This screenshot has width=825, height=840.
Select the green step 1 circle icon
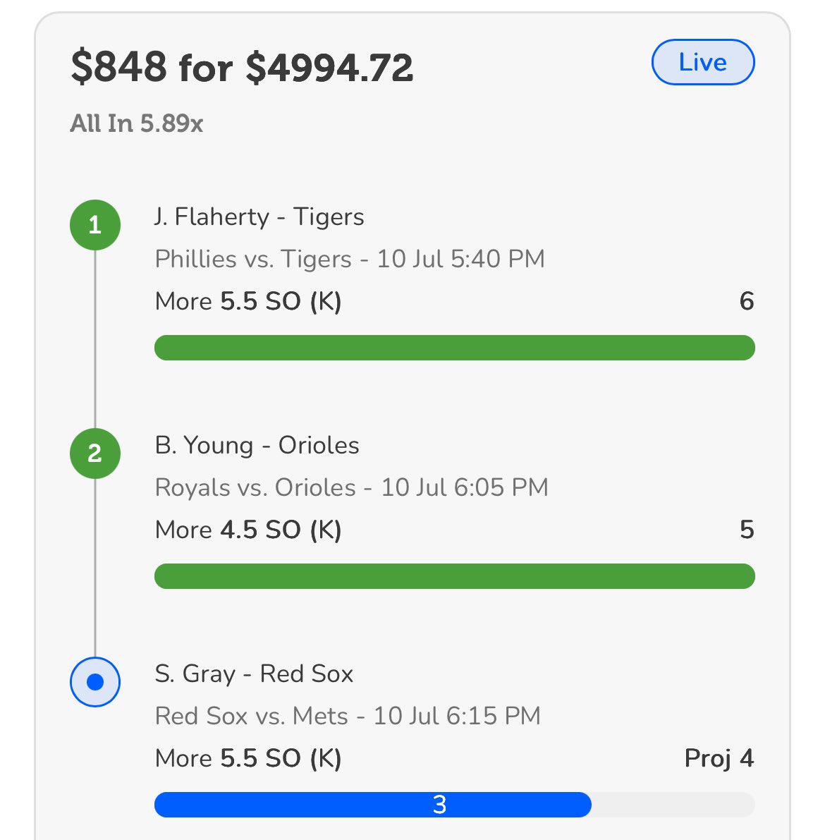(x=95, y=225)
